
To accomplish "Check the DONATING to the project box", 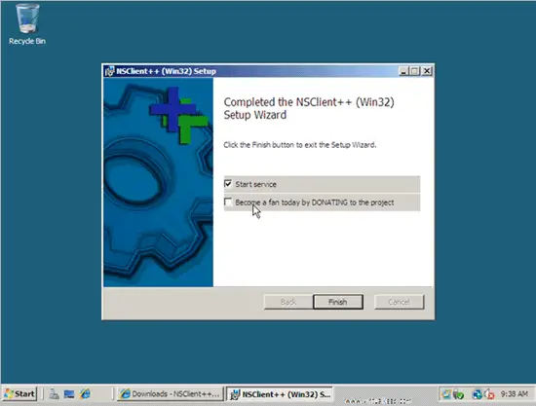I will (x=228, y=202).
